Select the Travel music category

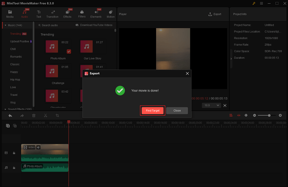click(x=14, y=95)
